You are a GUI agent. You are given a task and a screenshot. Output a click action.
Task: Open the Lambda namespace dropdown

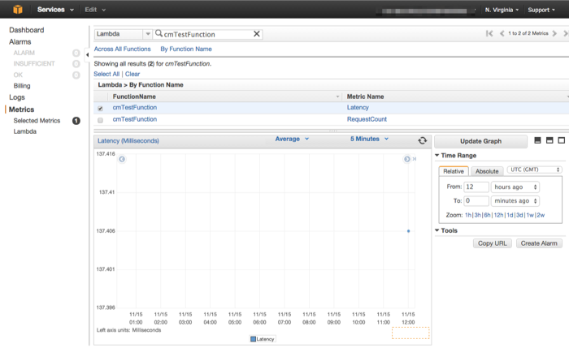tap(123, 34)
